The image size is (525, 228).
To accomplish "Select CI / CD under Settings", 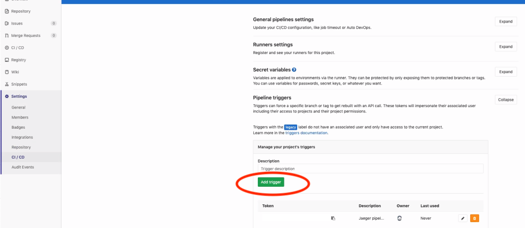I will 18,157.
